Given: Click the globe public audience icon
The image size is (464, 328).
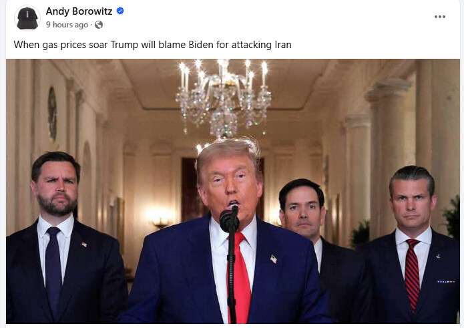Looking at the screenshot, I should 99,25.
